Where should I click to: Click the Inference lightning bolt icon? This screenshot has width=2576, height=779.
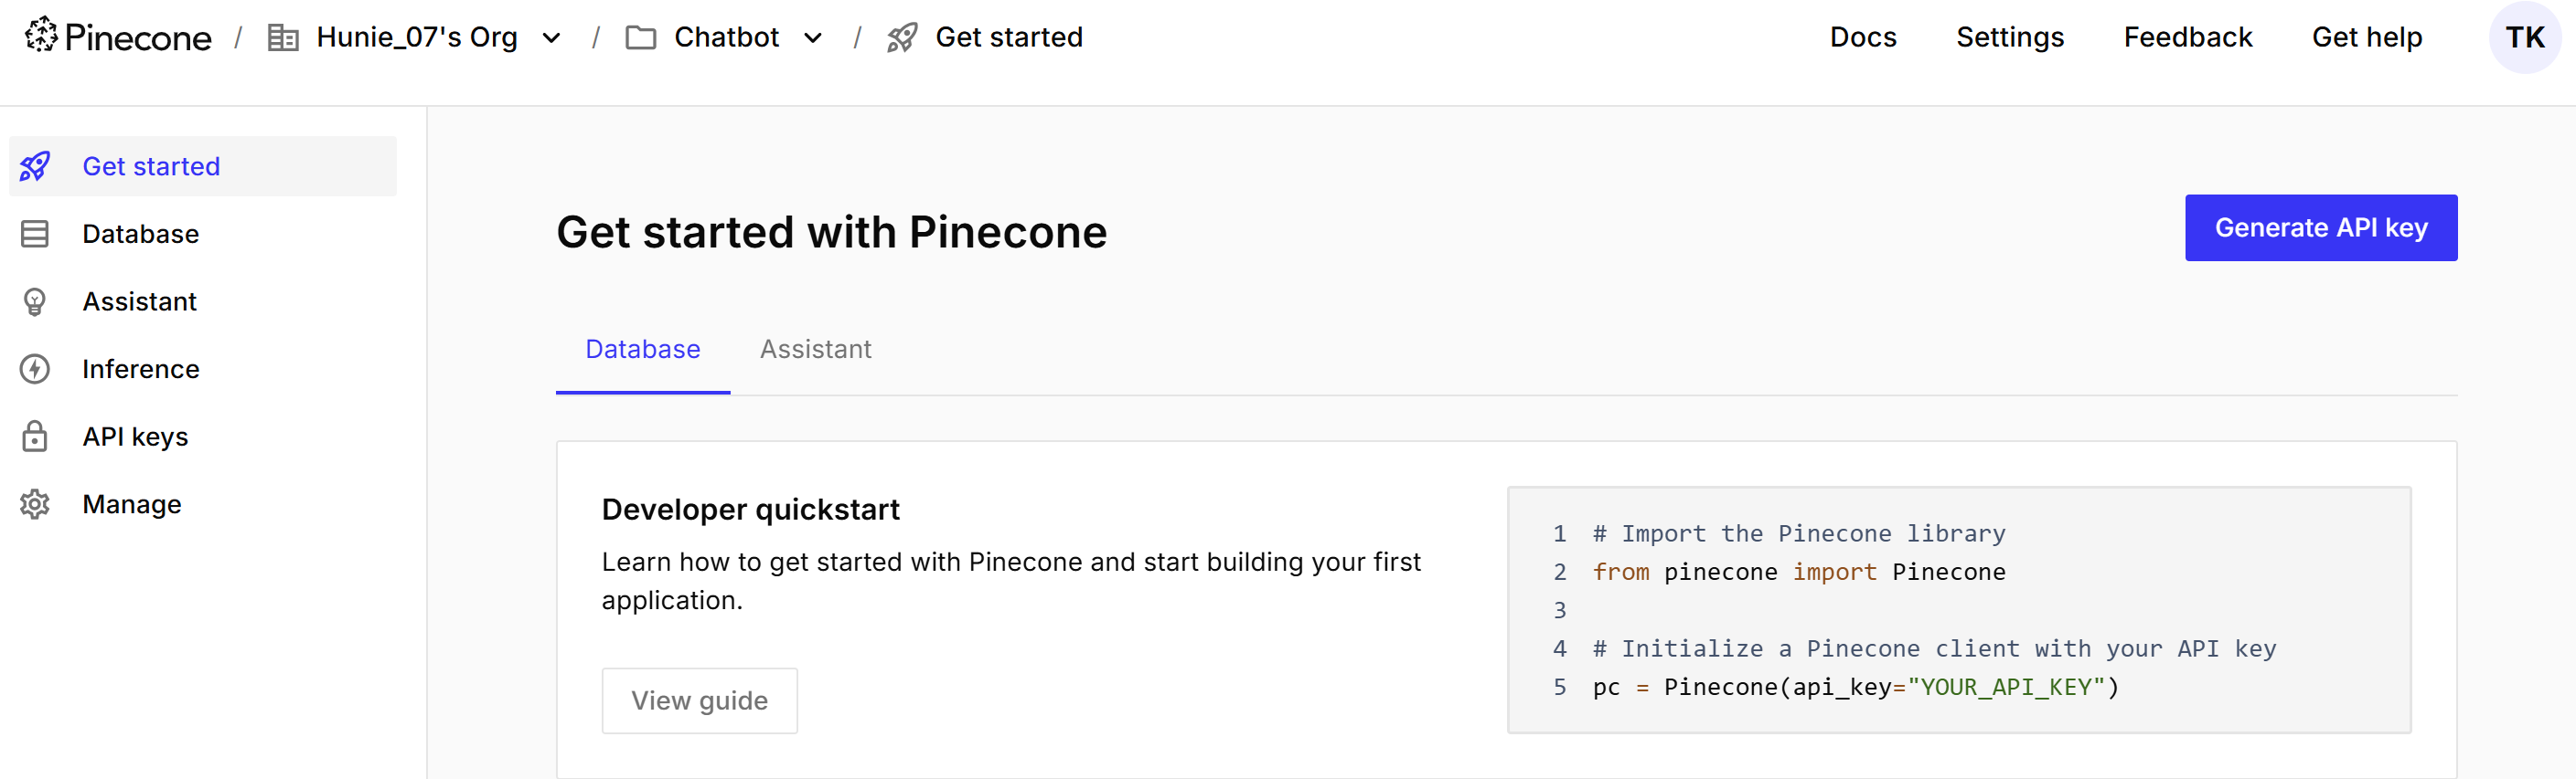35,370
